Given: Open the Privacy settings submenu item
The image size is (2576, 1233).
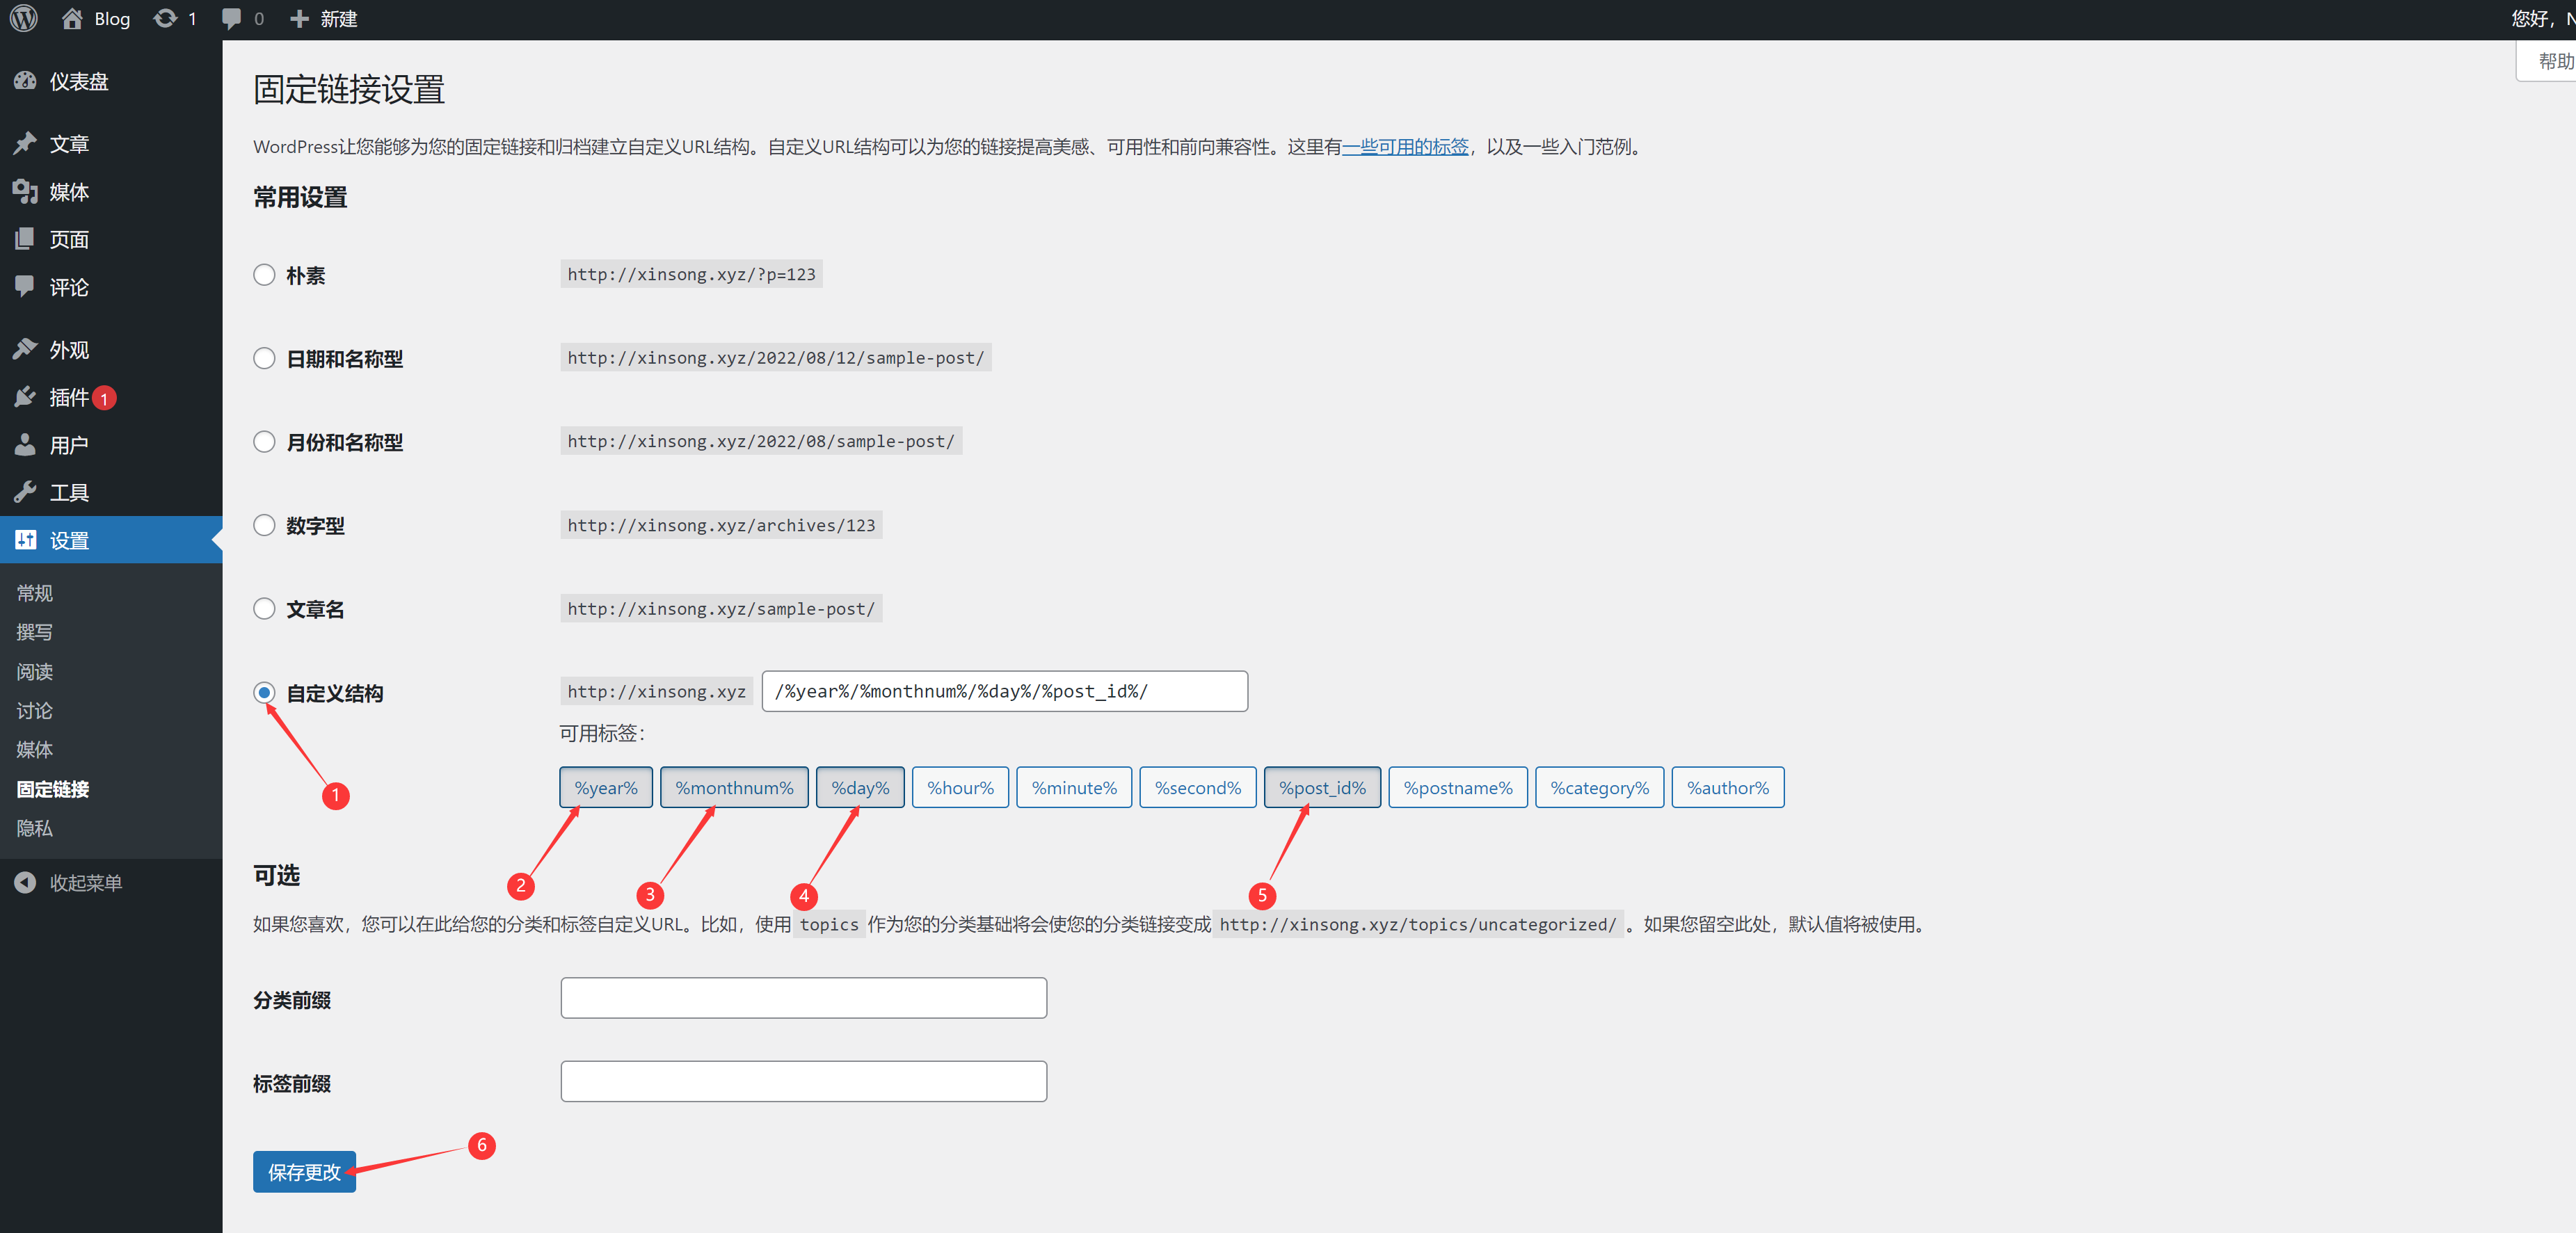Looking at the screenshot, I should coord(35,828).
